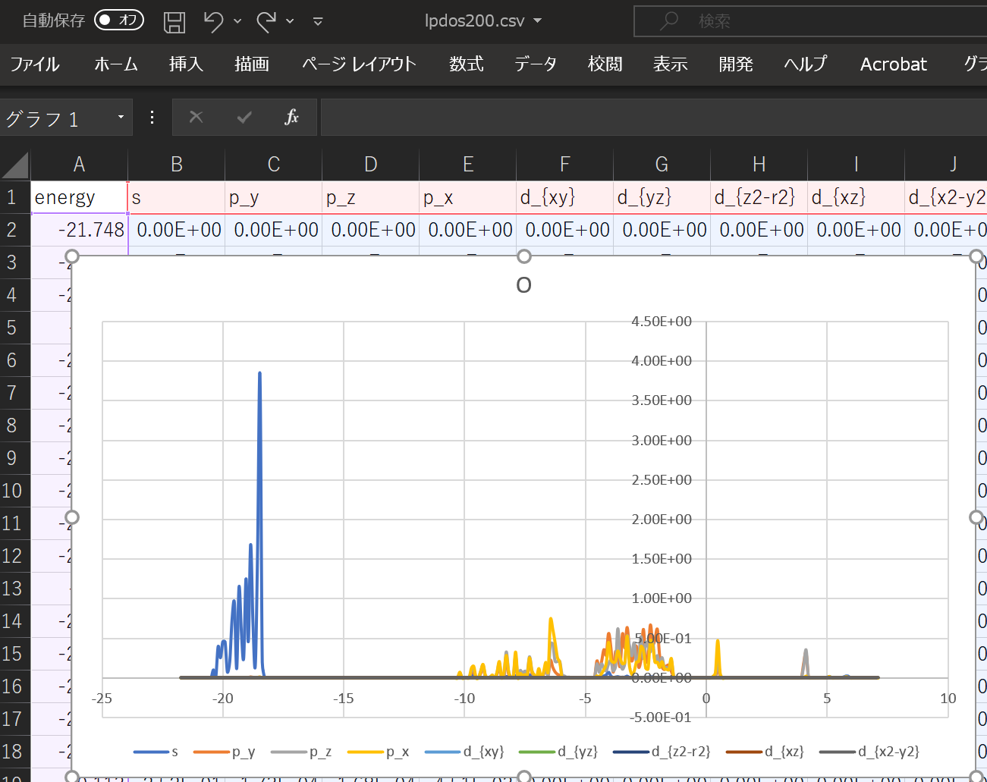Open Customize Quick Access Toolbar dropdown

click(318, 22)
